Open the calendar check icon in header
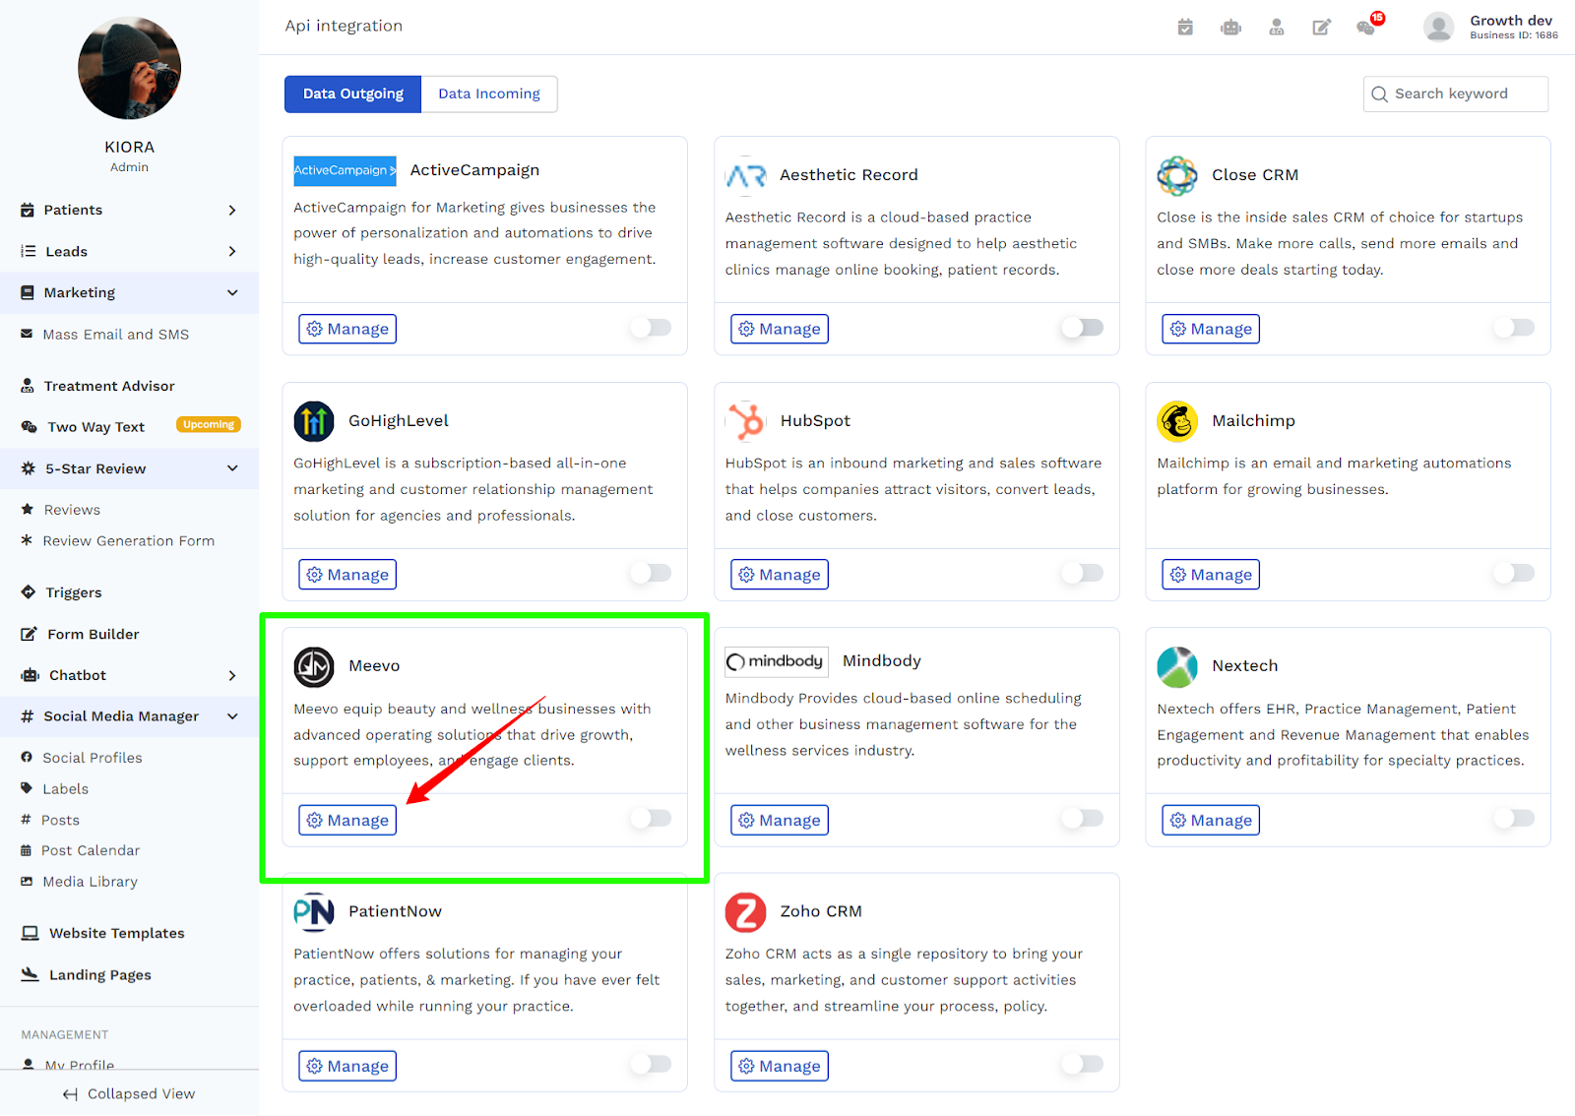The height and width of the screenshot is (1116, 1575). click(x=1185, y=27)
